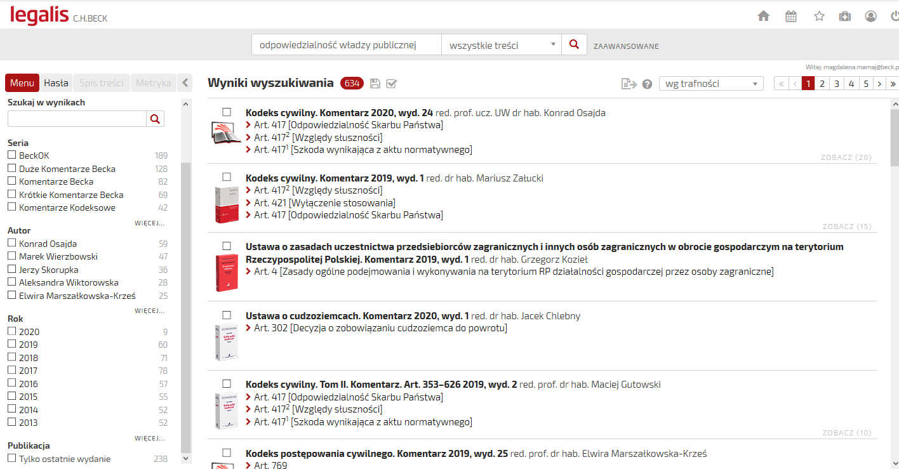Open the wg trafności sort dropdown
This screenshot has width=899, height=469.
(711, 84)
